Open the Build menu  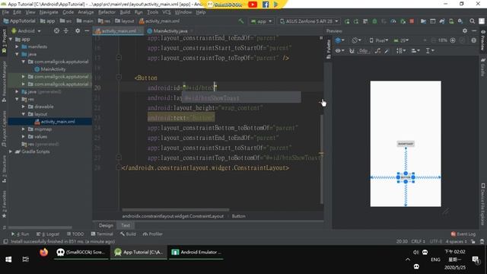pyautogui.click(x=125, y=12)
